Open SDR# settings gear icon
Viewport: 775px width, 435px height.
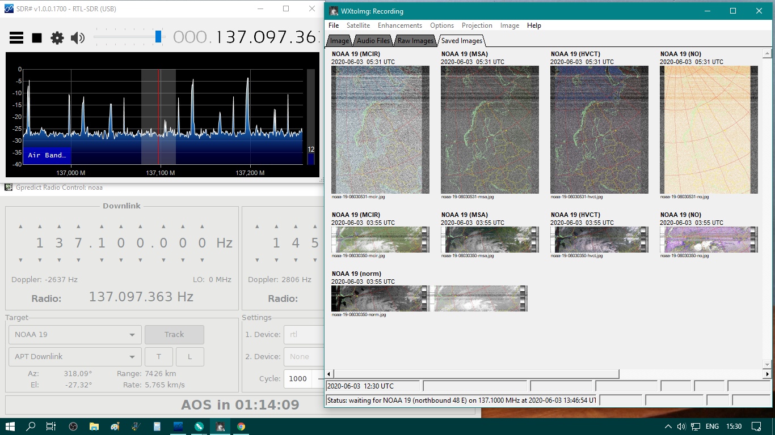tap(57, 38)
